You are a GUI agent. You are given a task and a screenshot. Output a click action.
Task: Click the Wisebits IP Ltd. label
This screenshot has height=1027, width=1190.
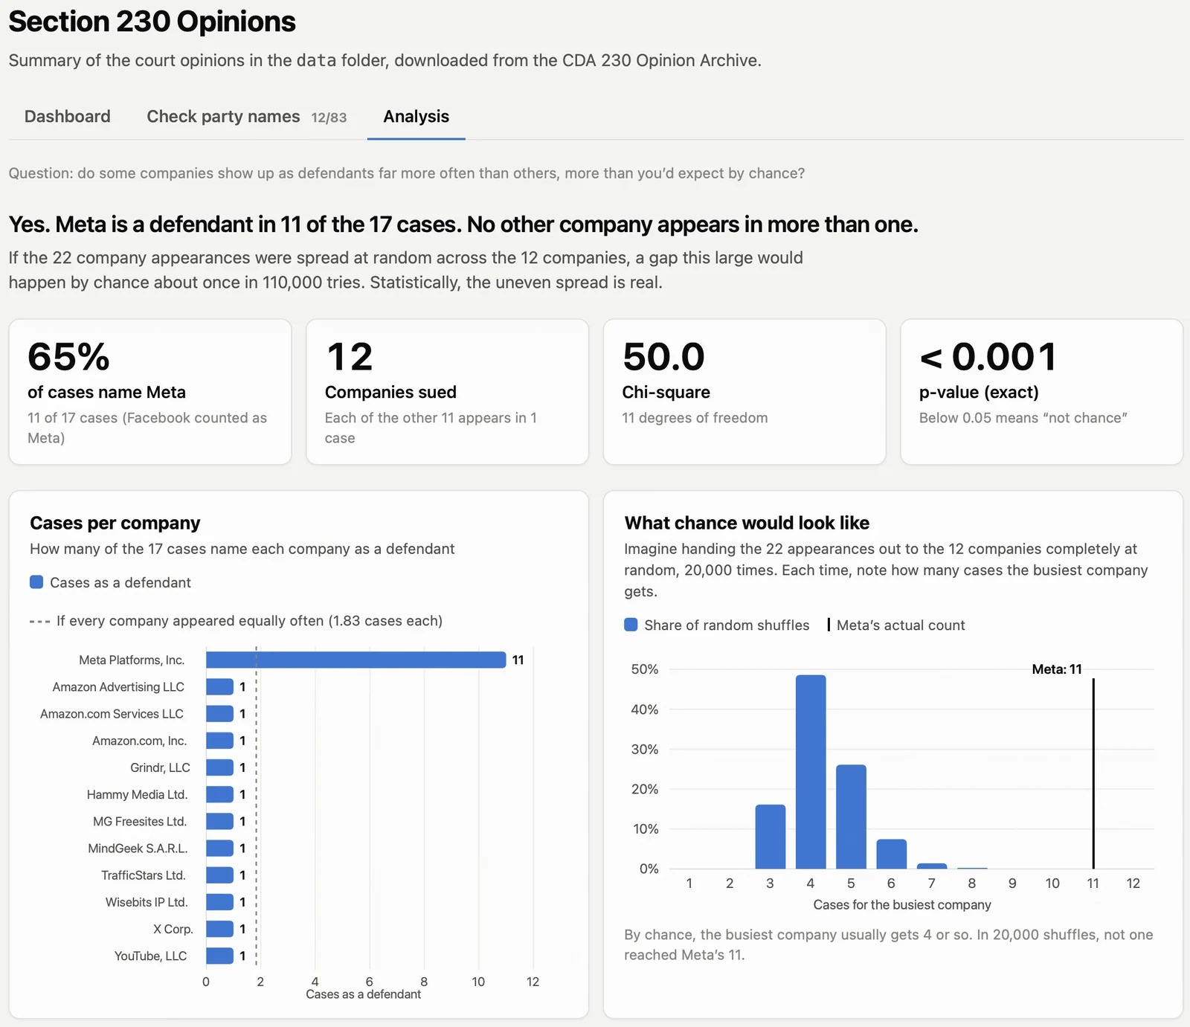[x=147, y=902]
